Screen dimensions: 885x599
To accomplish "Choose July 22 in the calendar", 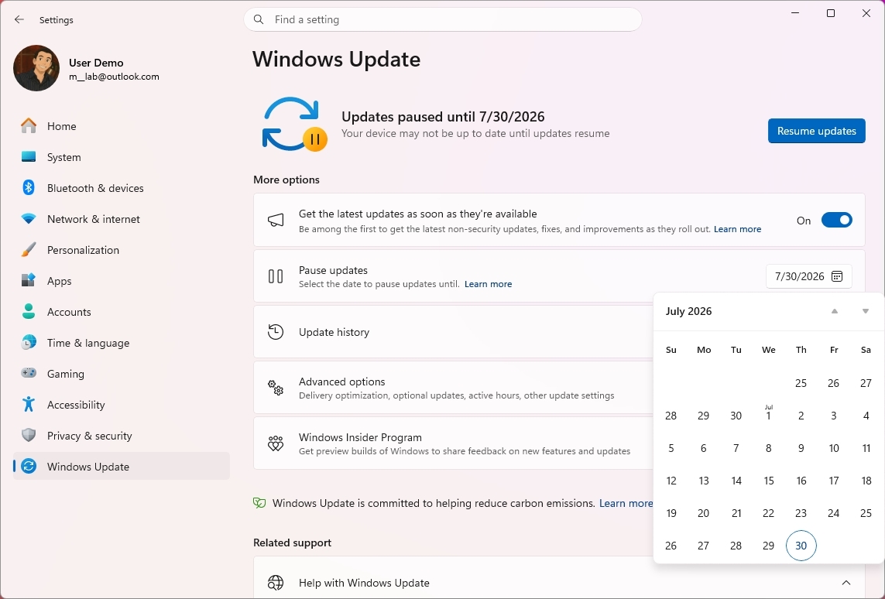I will click(768, 513).
